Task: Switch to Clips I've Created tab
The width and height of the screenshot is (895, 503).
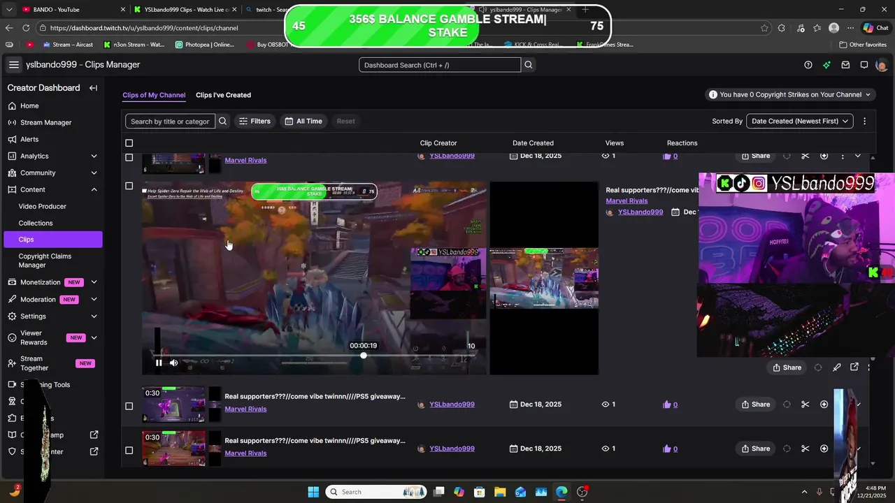Action: pyautogui.click(x=223, y=95)
